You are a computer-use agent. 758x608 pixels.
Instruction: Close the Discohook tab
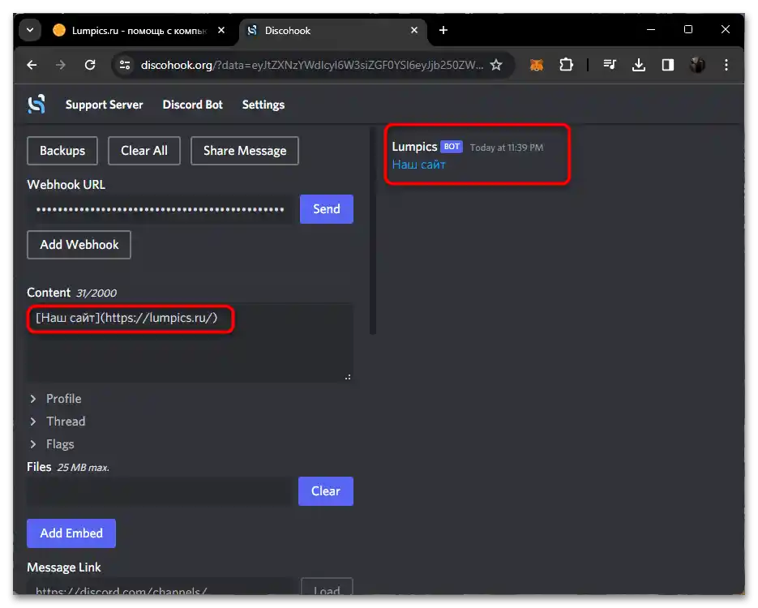tap(414, 30)
